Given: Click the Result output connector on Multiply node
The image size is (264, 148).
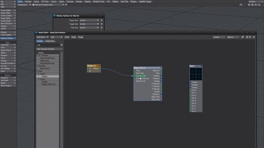Looking at the screenshot, I should click(99, 69).
